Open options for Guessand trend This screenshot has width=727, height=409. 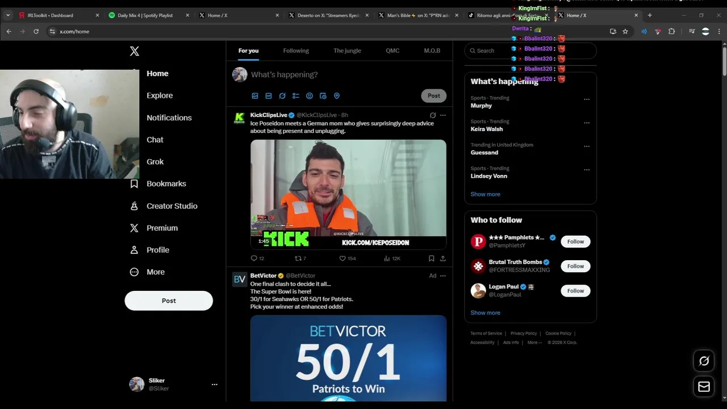tap(587, 146)
